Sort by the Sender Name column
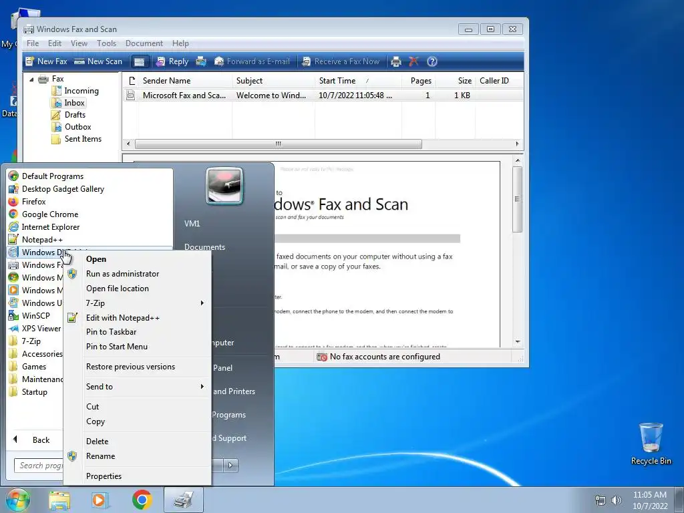Image resolution: width=684 pixels, height=513 pixels. tap(185, 81)
